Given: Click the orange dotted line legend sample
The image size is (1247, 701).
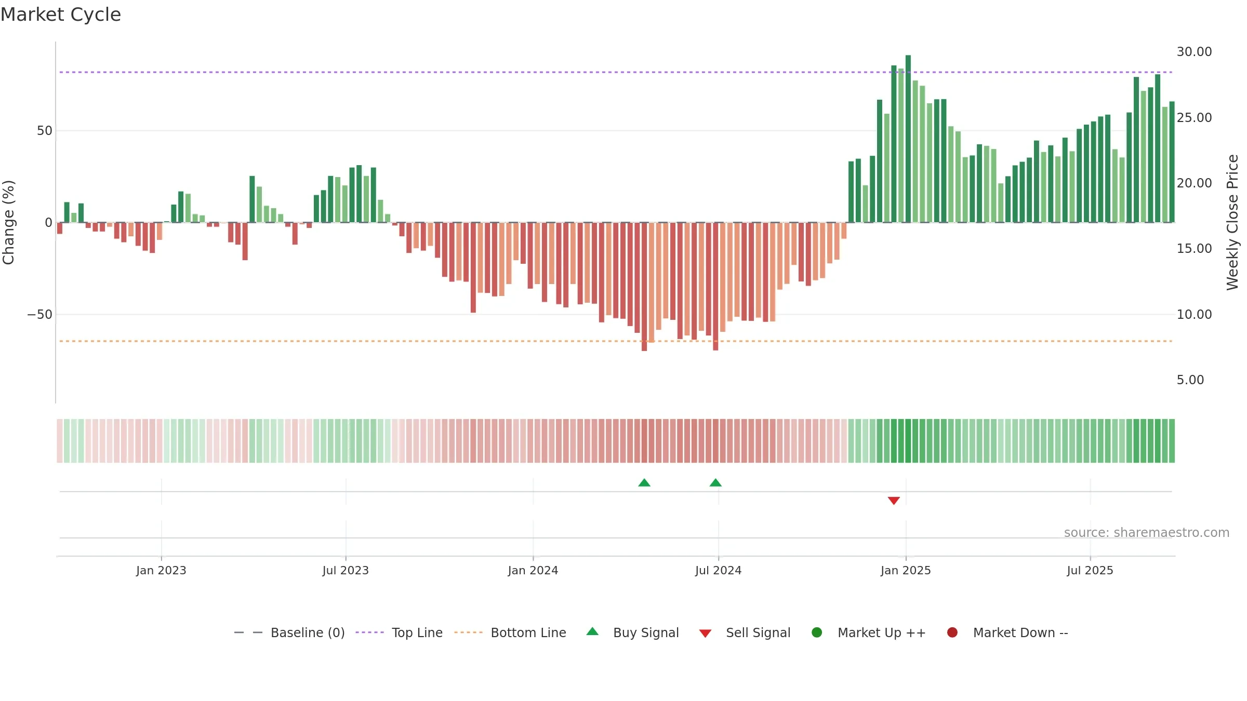Looking at the screenshot, I should point(468,632).
